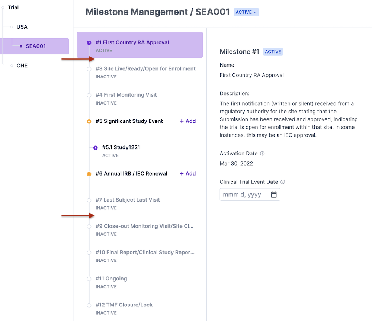Click the First Country RA Approval name value
The height and width of the screenshot is (321, 372).
[x=252, y=75]
